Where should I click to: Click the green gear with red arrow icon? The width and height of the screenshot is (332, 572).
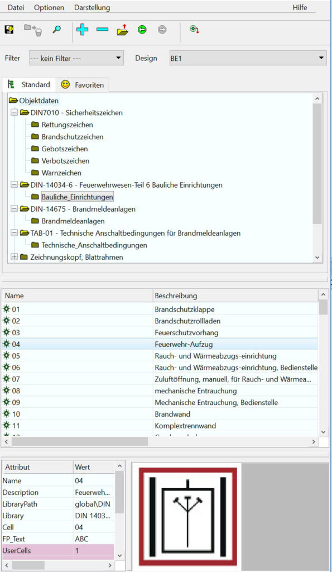[x=195, y=29]
